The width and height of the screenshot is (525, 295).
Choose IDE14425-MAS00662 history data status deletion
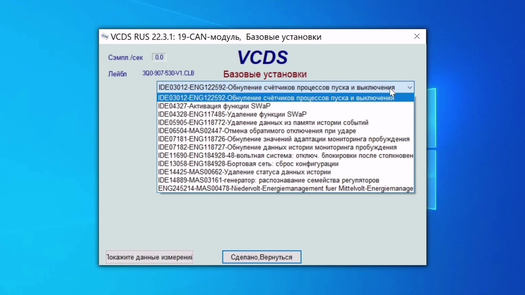pos(285,172)
